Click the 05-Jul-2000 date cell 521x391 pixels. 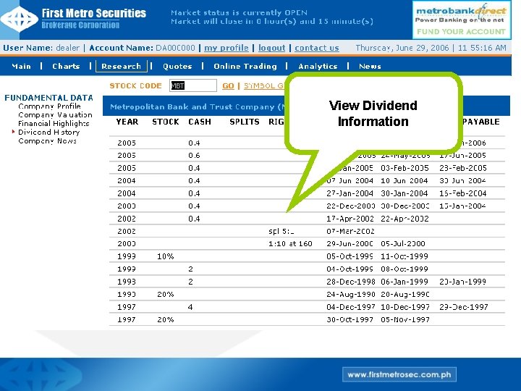point(403,244)
